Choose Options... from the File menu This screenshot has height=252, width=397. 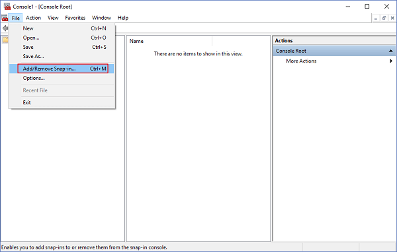[x=62, y=79]
